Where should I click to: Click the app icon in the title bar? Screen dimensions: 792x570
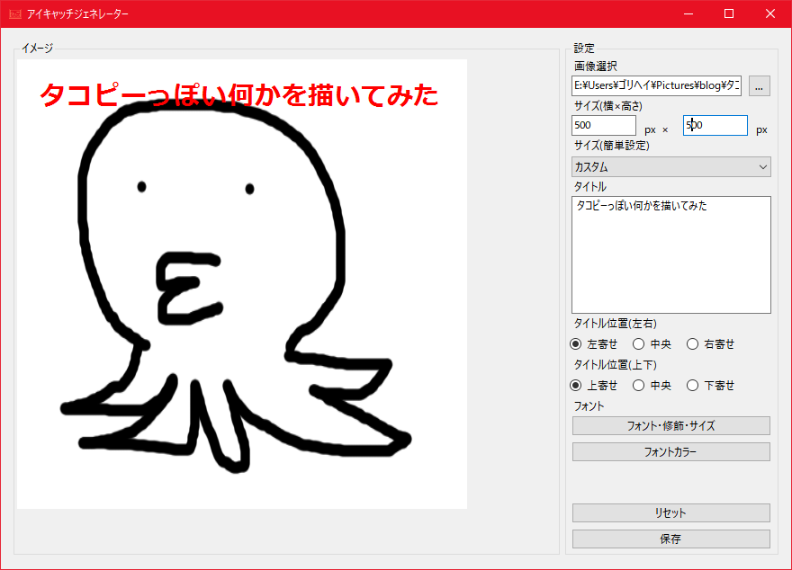15,13
